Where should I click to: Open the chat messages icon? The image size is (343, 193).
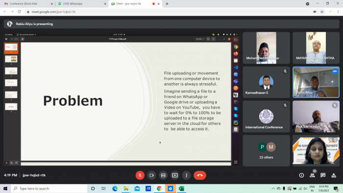[323, 175]
